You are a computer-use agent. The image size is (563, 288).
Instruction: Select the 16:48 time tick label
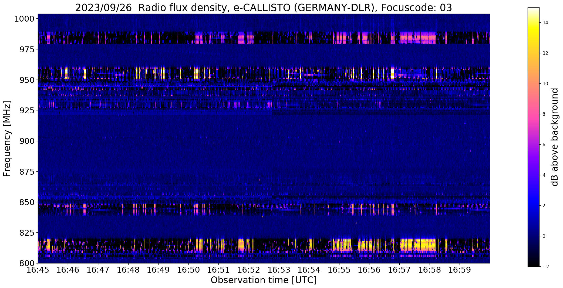click(x=128, y=270)
